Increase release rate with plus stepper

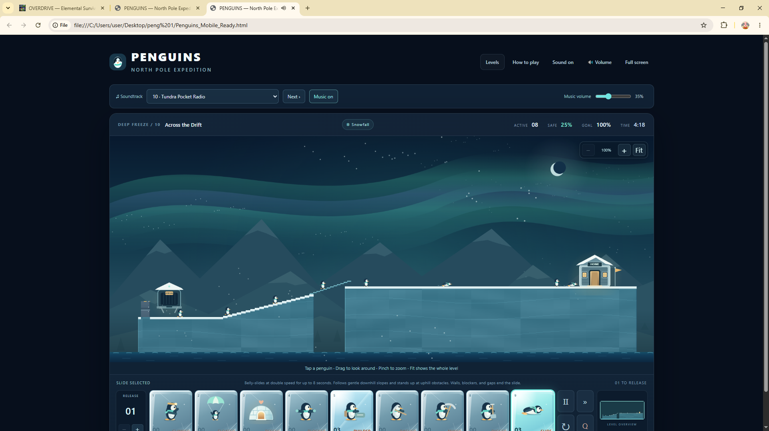coord(137,429)
